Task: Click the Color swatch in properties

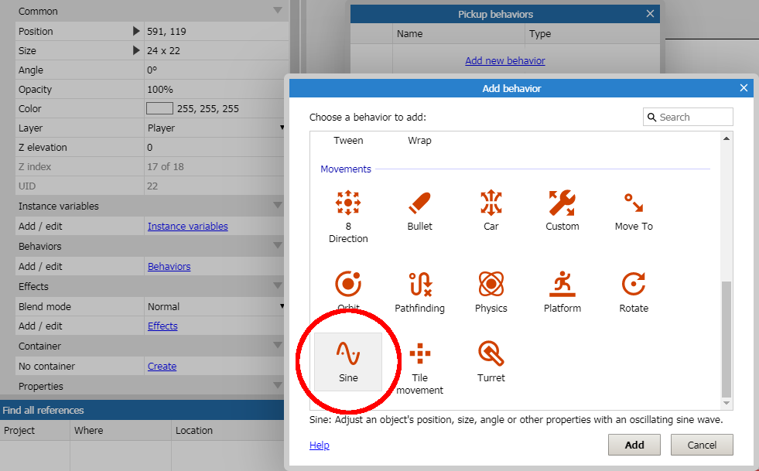Action: point(159,109)
